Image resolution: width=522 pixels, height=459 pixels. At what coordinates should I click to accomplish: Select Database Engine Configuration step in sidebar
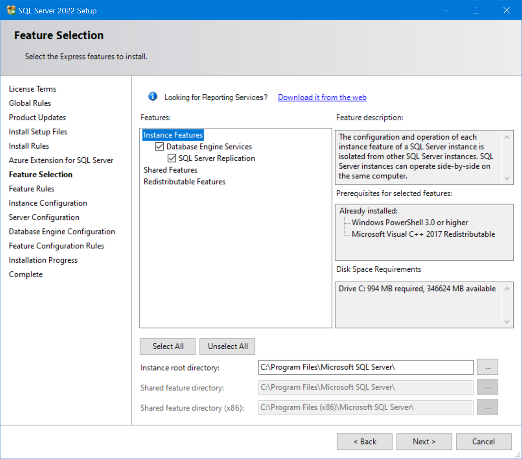pos(62,232)
